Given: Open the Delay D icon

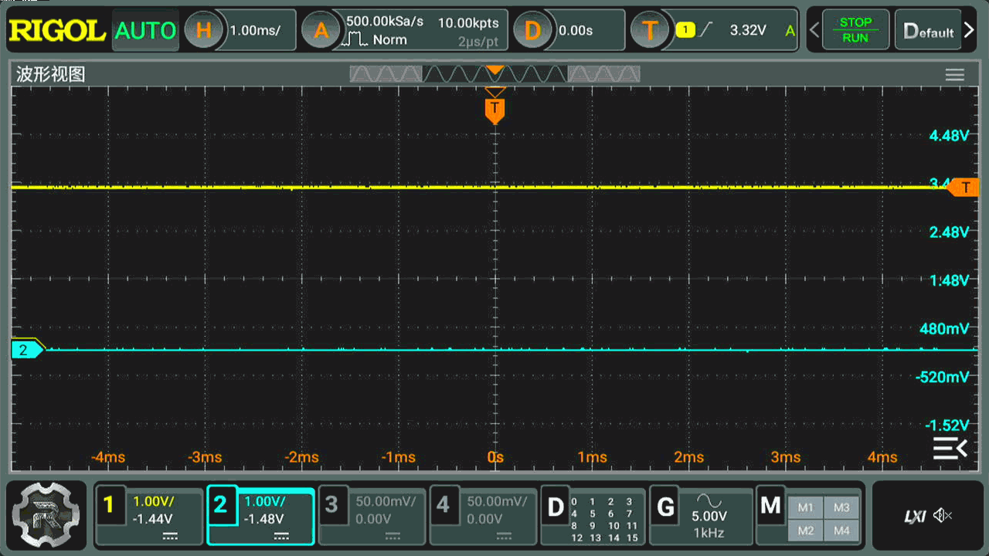Looking at the screenshot, I should (x=533, y=31).
